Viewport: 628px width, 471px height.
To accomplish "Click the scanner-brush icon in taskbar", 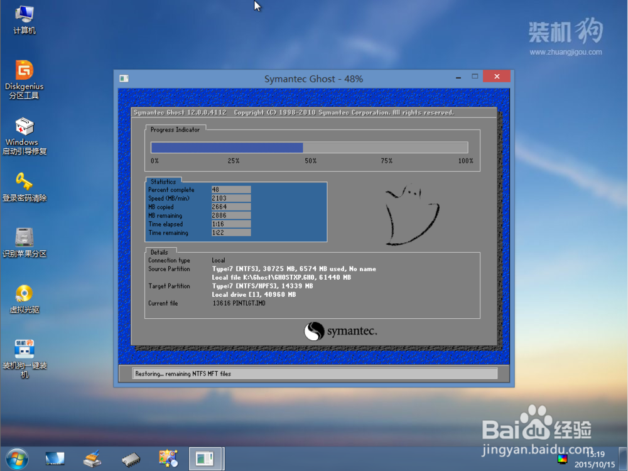I will click(92, 459).
